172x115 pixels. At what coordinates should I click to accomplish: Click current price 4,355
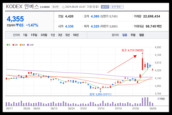pyautogui.click(x=15, y=19)
